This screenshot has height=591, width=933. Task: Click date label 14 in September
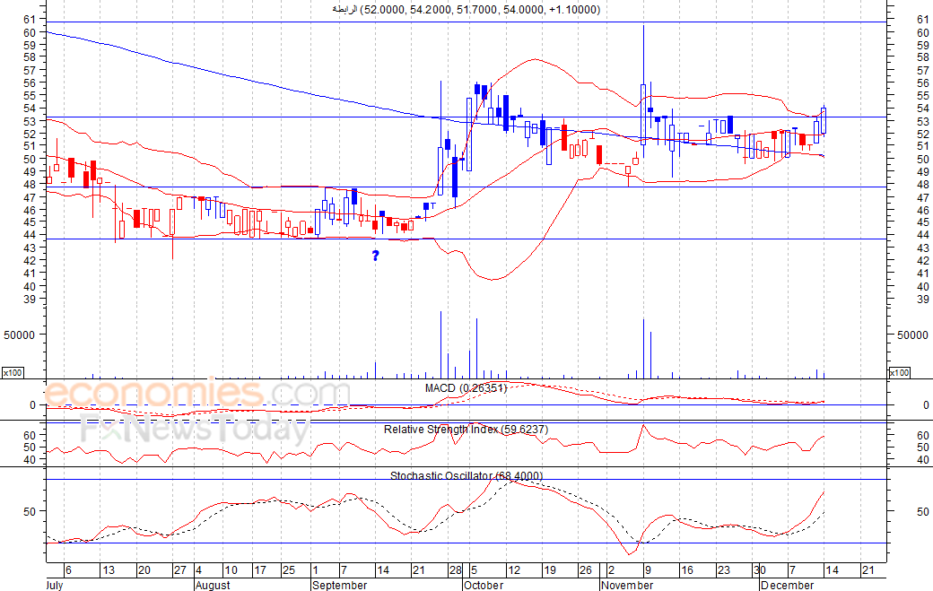[382, 570]
